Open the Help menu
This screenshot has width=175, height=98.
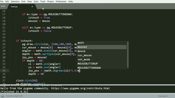click(71, 1)
